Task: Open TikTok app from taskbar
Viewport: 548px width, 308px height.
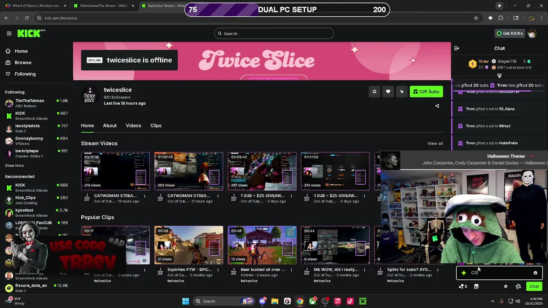Action: 350,301
